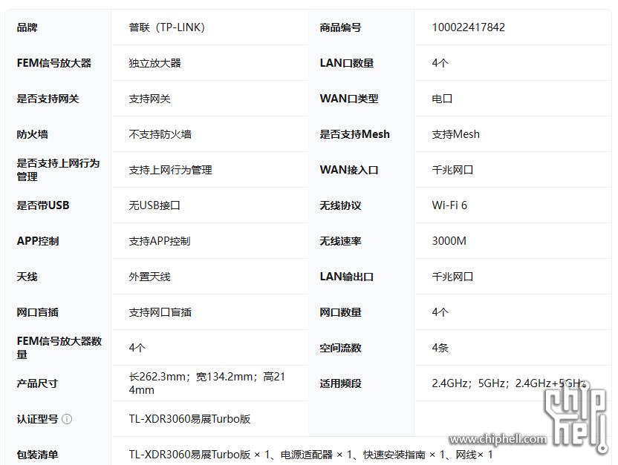
Task: Click the APP控制 label
Action: point(37,241)
